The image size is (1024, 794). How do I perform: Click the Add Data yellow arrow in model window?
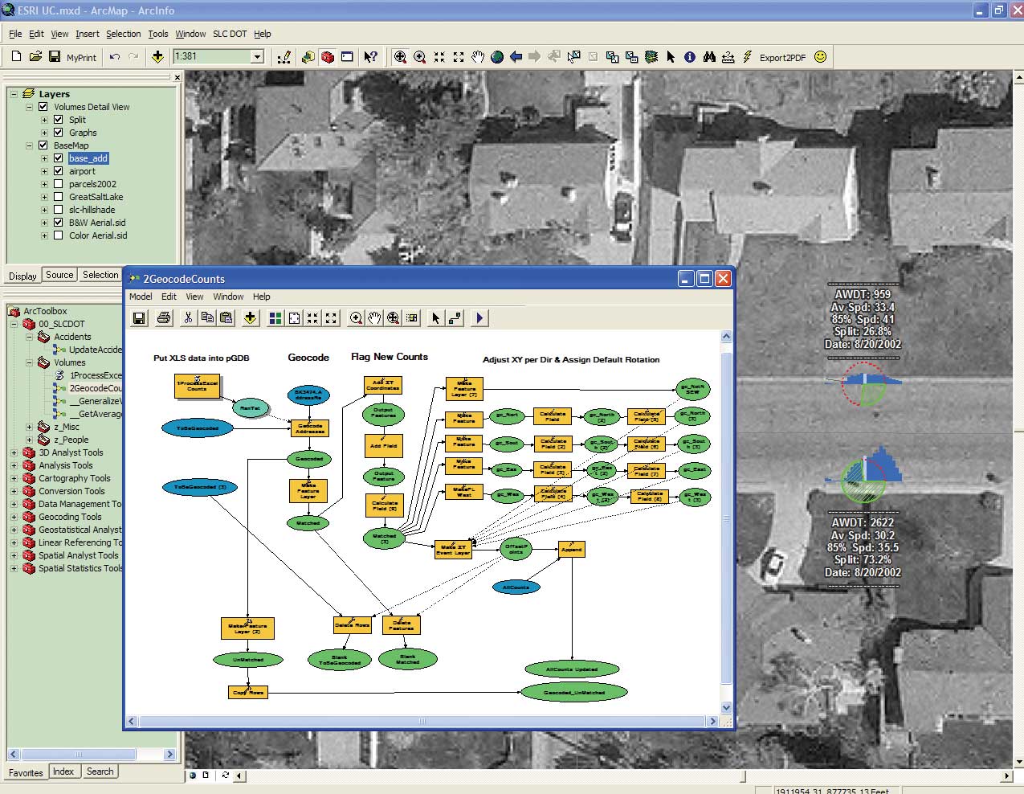pos(250,317)
